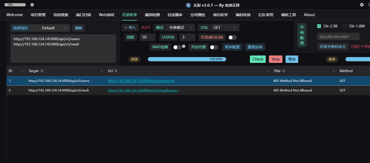Click the 重置选项 button
Viewport: 370px width, 163px height.
tap(255, 47)
